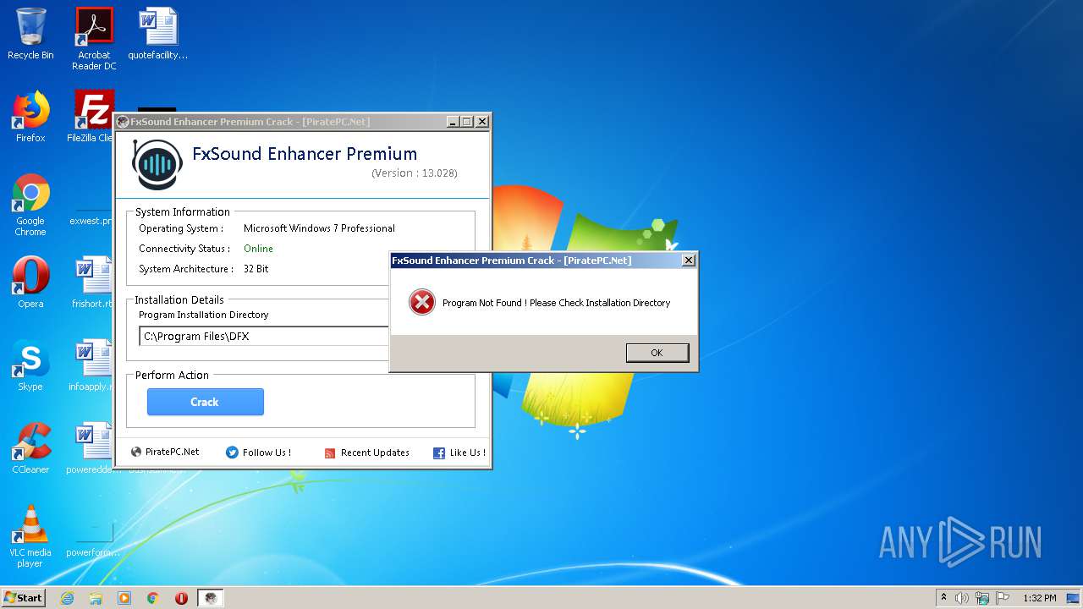The width and height of the screenshot is (1083, 609).
Task: Click the red error icon in dialog
Action: tap(421, 302)
